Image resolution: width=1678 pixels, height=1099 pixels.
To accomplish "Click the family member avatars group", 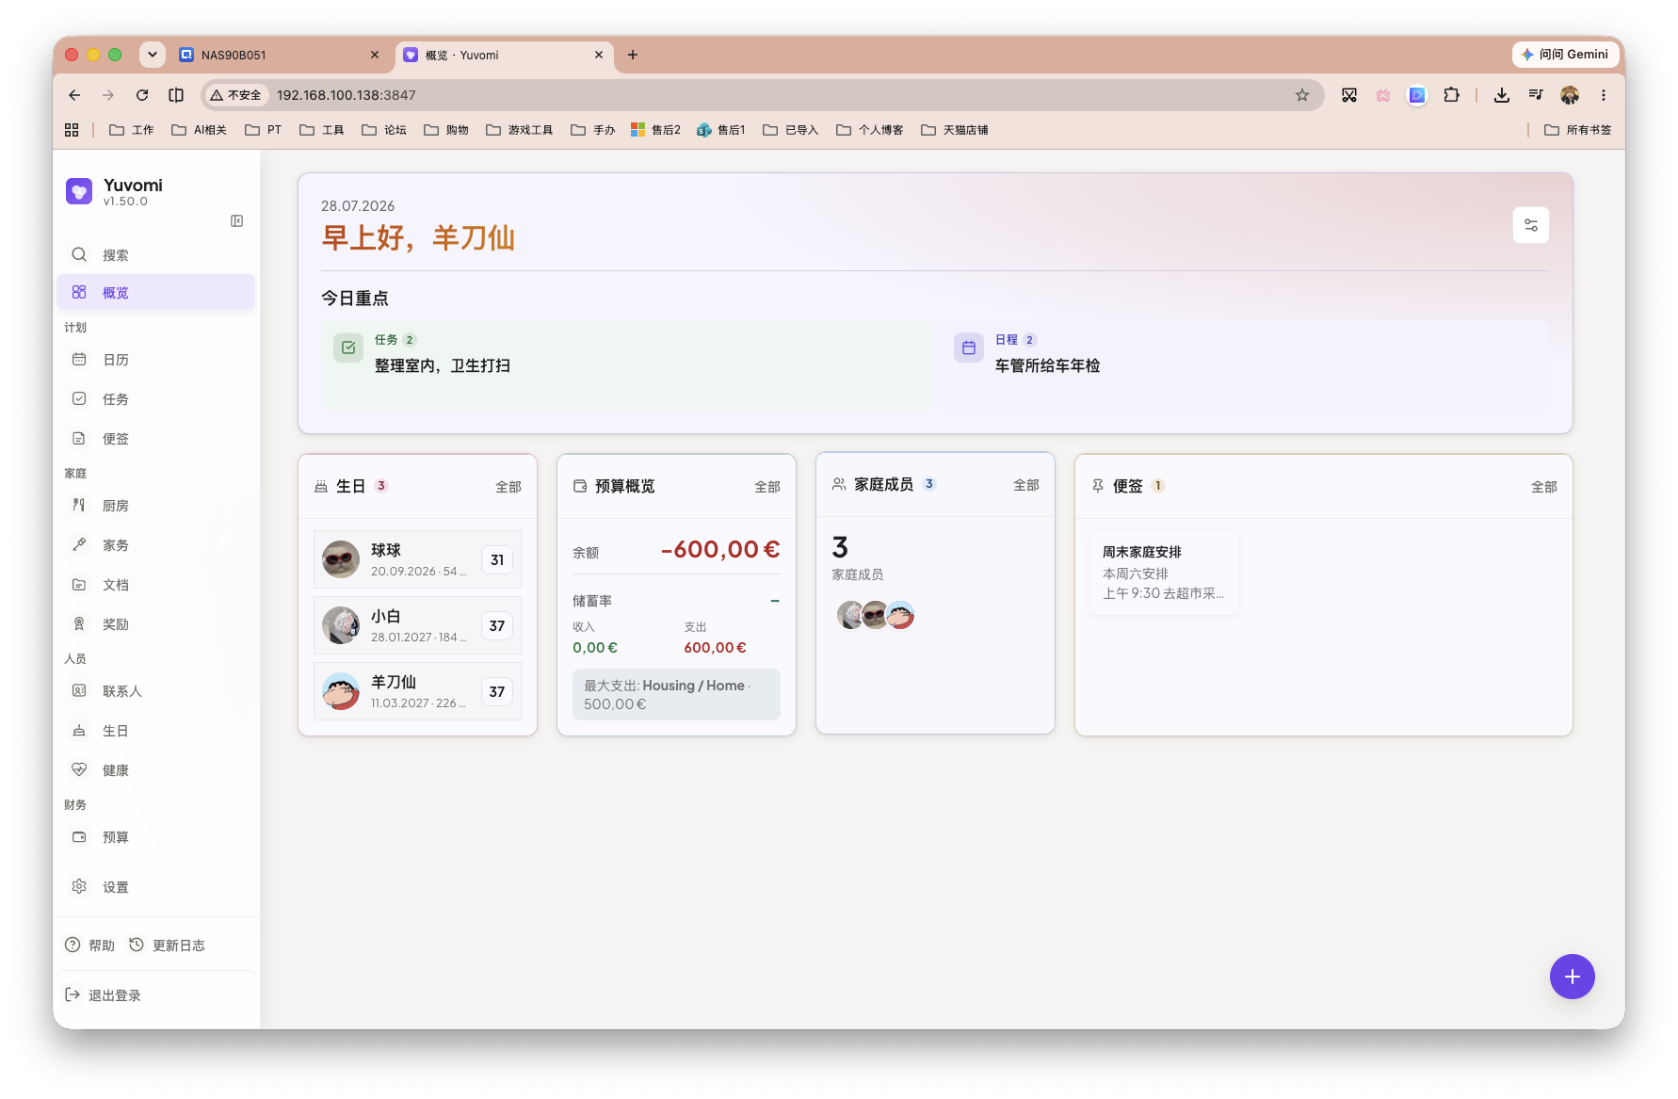I will (x=876, y=615).
